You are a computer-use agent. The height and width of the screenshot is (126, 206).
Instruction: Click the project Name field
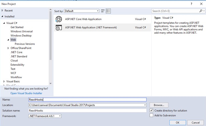(87, 100)
